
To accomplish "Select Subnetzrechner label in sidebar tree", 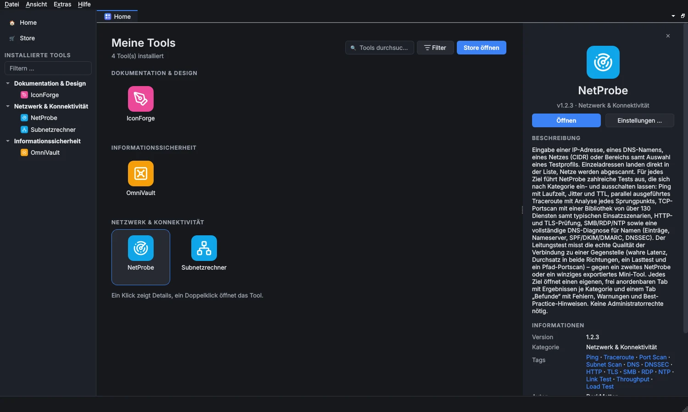I will 53,130.
